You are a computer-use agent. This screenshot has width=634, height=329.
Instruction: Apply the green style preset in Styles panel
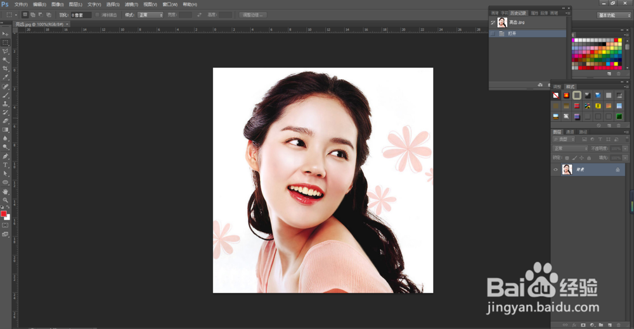pyautogui.click(x=619, y=116)
